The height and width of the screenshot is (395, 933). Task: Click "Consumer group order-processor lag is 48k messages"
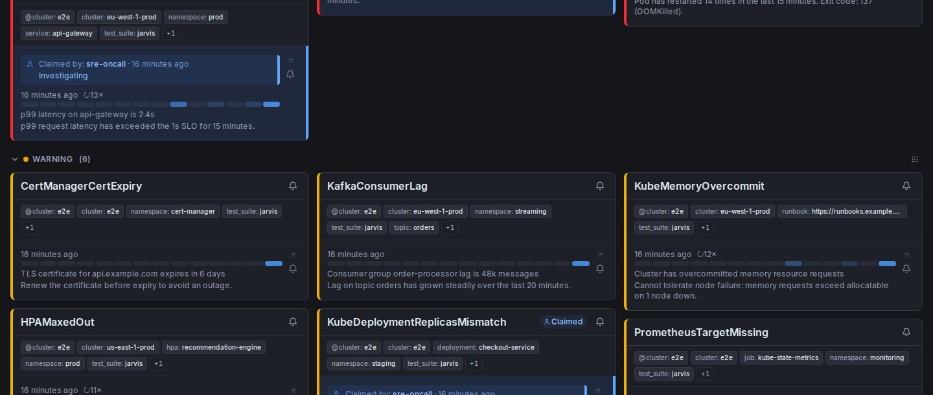click(433, 274)
